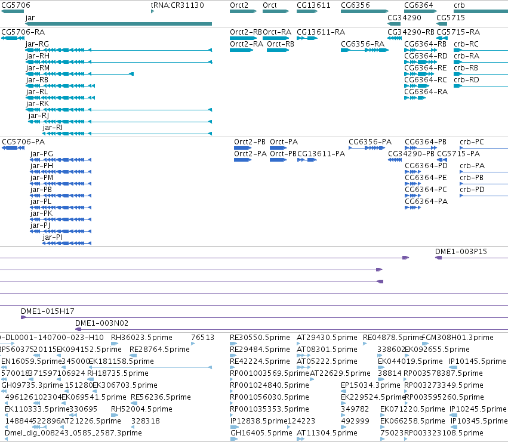Click the Dmel_dig_008243_0585_2587.3prime EST label
The image size is (508, 442).
[73, 433]
